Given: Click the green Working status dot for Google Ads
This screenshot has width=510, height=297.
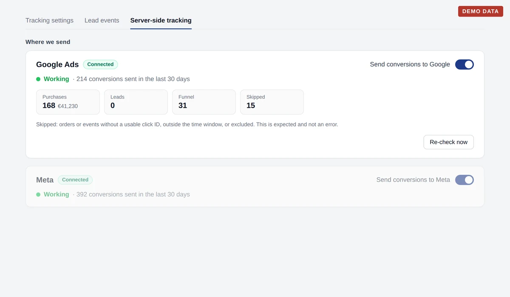Looking at the screenshot, I should point(38,79).
